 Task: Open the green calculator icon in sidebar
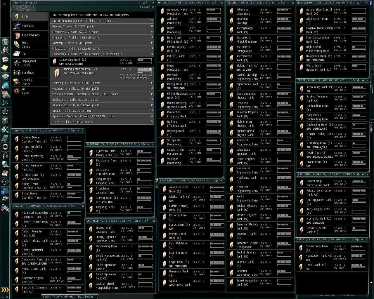click(x=5, y=138)
